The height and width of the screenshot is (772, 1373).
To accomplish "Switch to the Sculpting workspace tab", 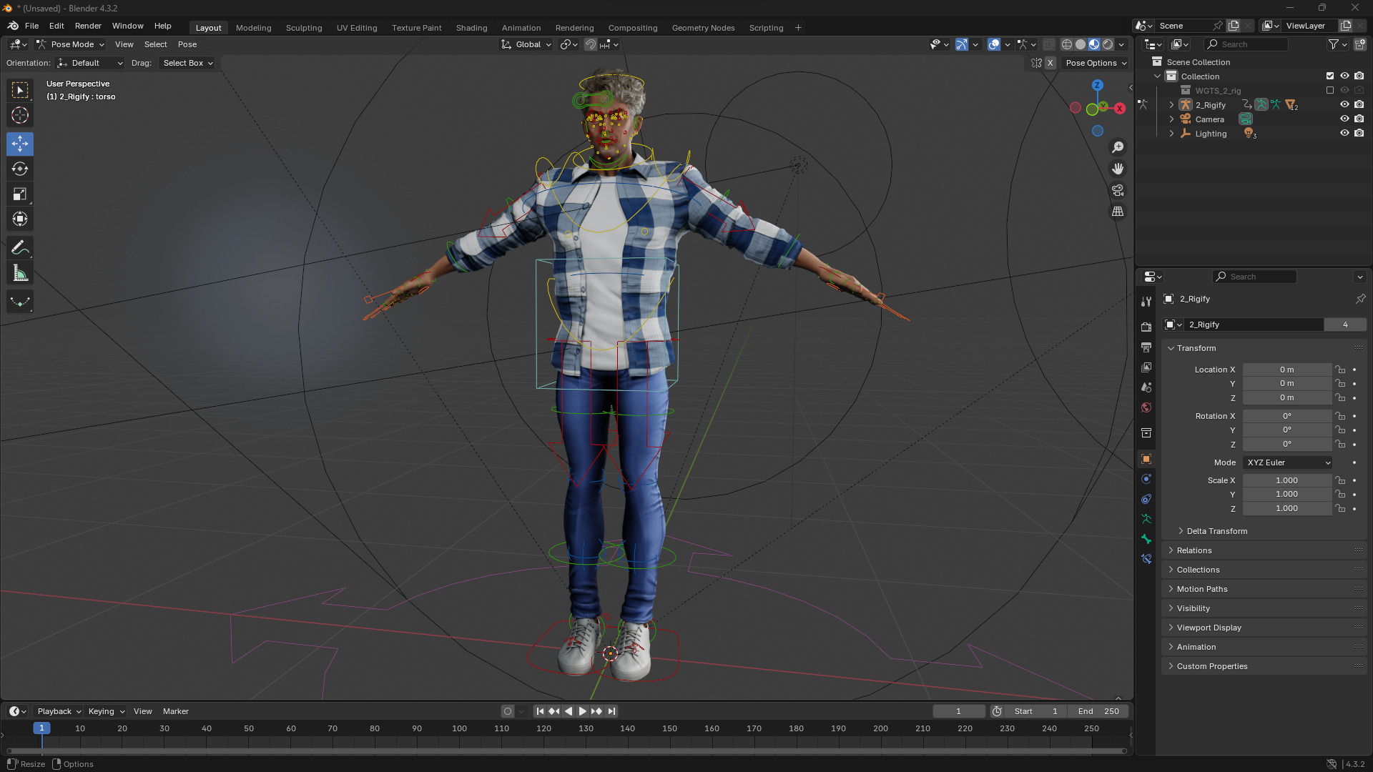I will coord(304,28).
